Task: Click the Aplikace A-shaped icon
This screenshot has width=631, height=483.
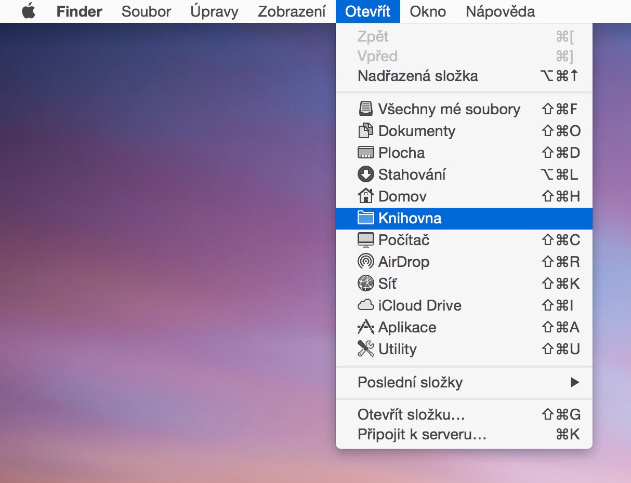Action: 366,327
